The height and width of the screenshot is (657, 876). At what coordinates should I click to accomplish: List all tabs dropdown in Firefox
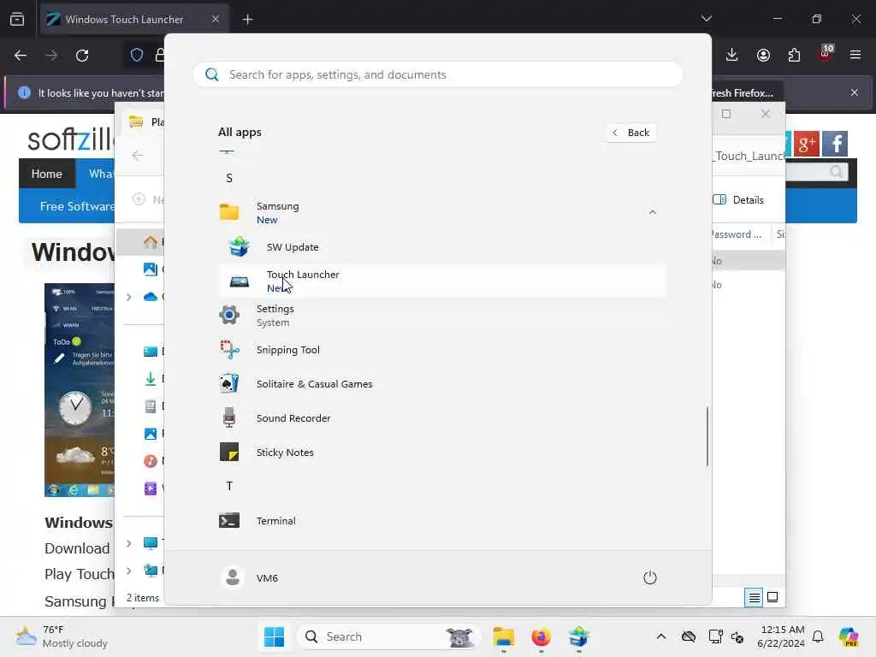[x=706, y=19]
